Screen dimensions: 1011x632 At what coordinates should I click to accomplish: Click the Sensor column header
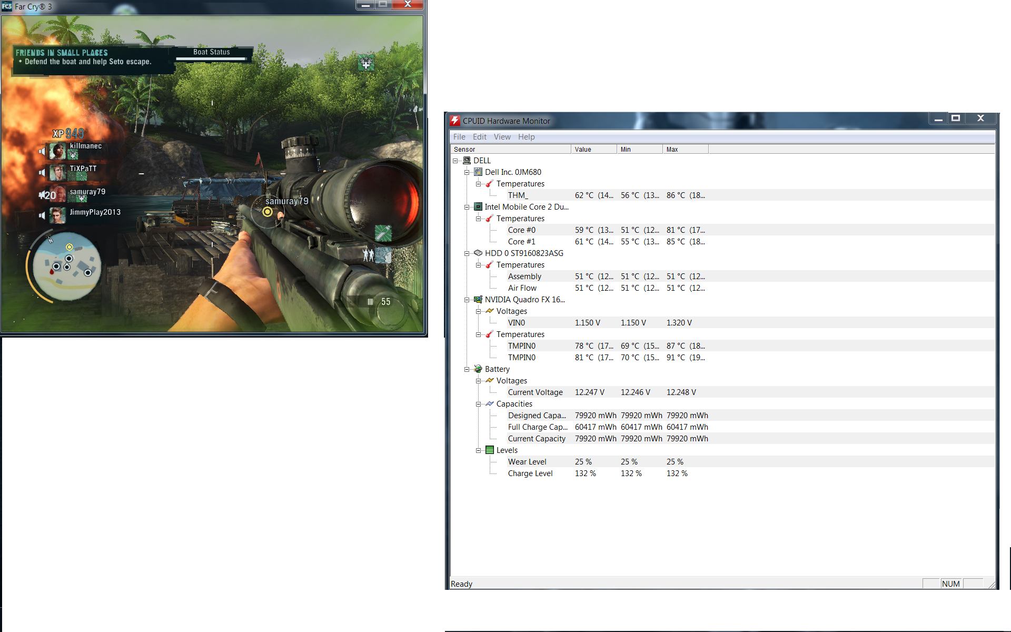coord(511,149)
